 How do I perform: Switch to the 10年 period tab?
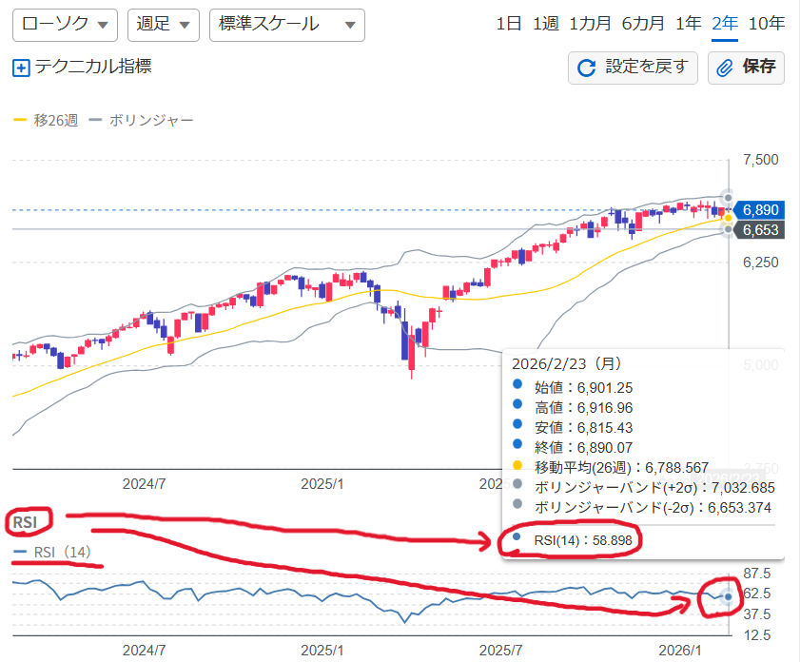click(x=767, y=25)
